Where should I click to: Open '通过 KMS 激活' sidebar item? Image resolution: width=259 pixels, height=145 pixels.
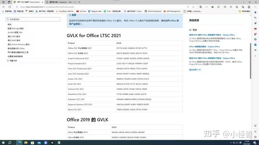[14, 36]
